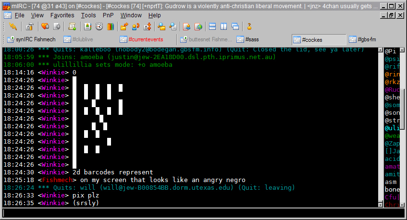Viewport: 407px width, 220px height.
Task: Open the Notify List icon
Action: (x=186, y=26)
